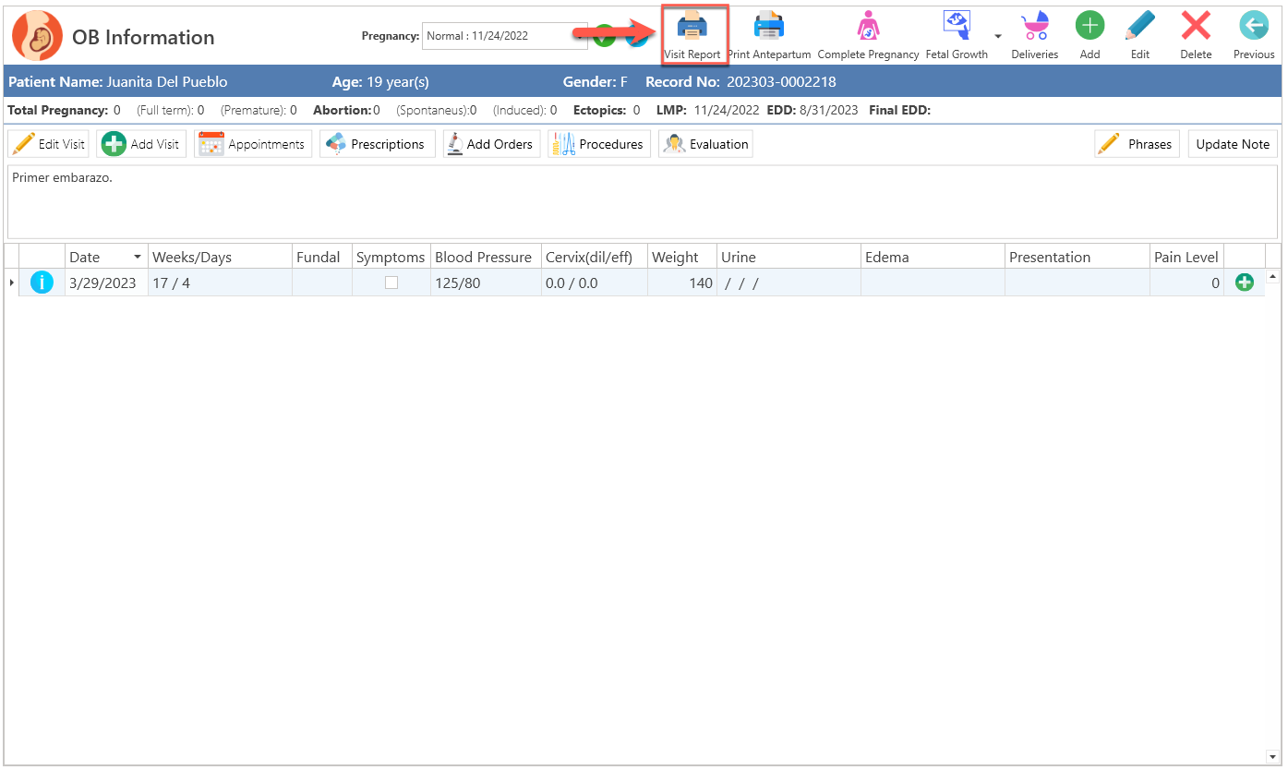Click the blue info icon on 3/29/2023 row
The height and width of the screenshot is (770, 1288).
coord(42,283)
